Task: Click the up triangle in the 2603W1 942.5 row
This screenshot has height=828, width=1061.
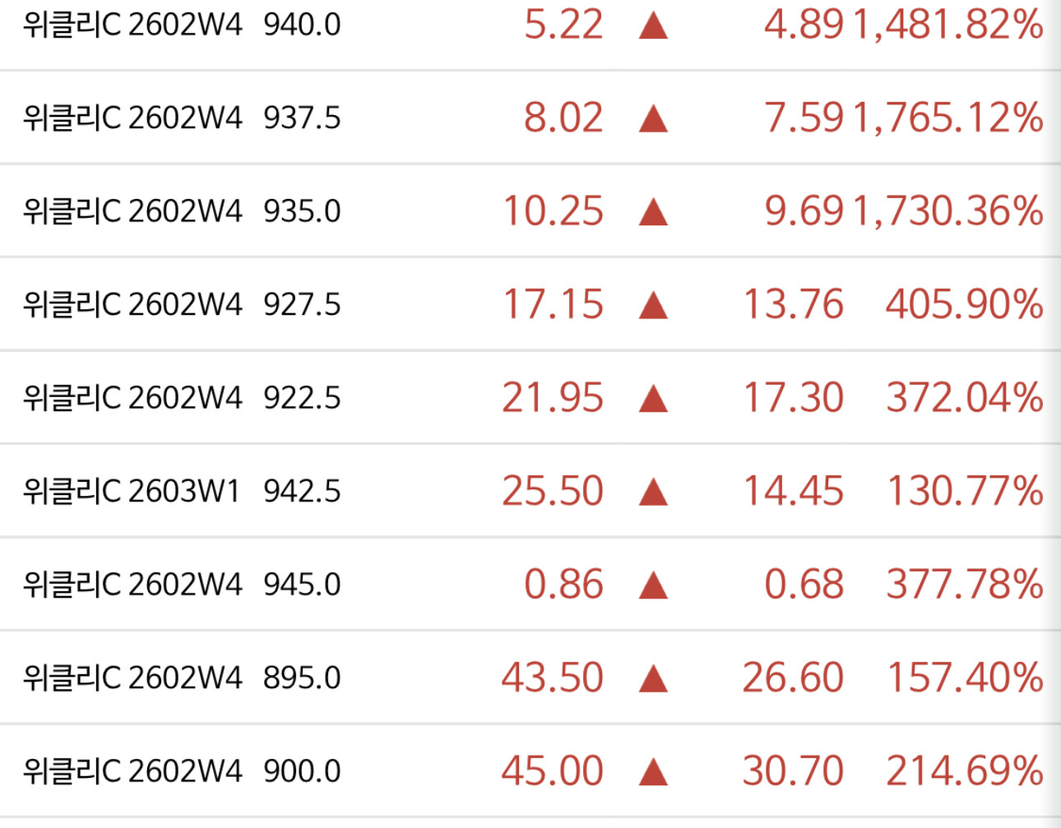Action: pyautogui.click(x=653, y=493)
